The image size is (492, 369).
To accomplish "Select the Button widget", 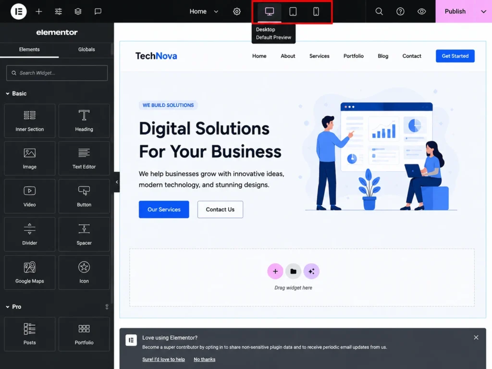I will pos(84,196).
